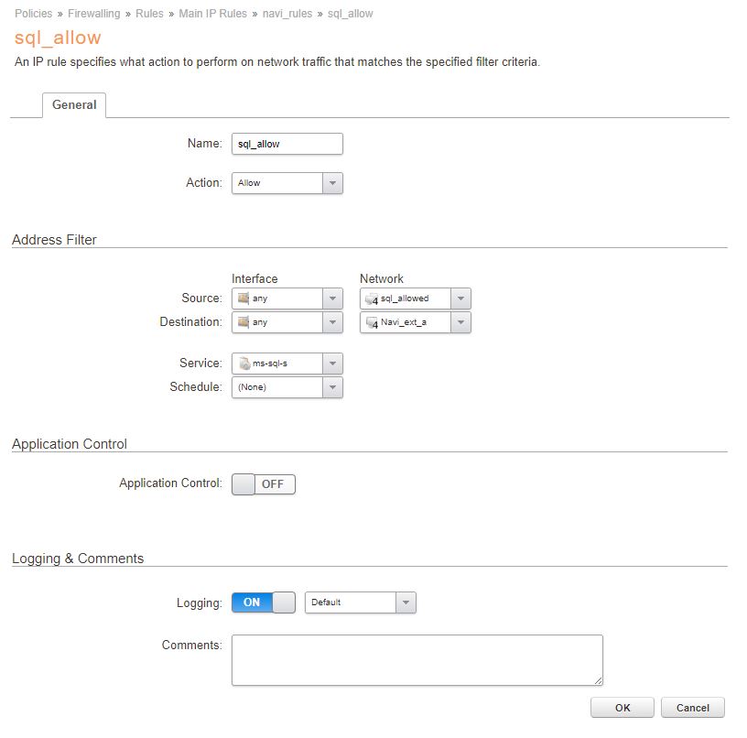This screenshot has height=738, width=747.
Task: Click the Comments box resize handle
Action: (599, 681)
